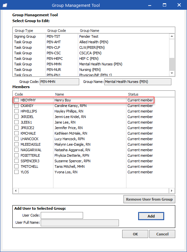Click the Group Code field showing PEN-MHN
The width and height of the screenshot is (187, 252).
click(59, 82)
